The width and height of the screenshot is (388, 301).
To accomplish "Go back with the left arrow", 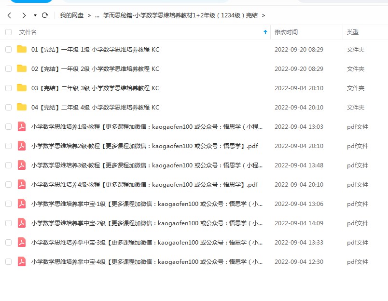I will pos(9,15).
